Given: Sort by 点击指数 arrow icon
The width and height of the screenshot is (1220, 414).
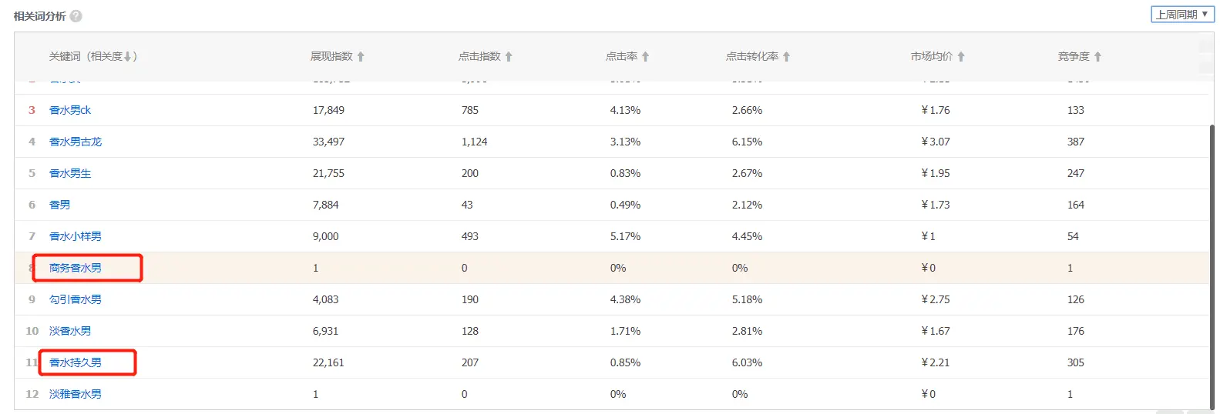Looking at the screenshot, I should [509, 56].
